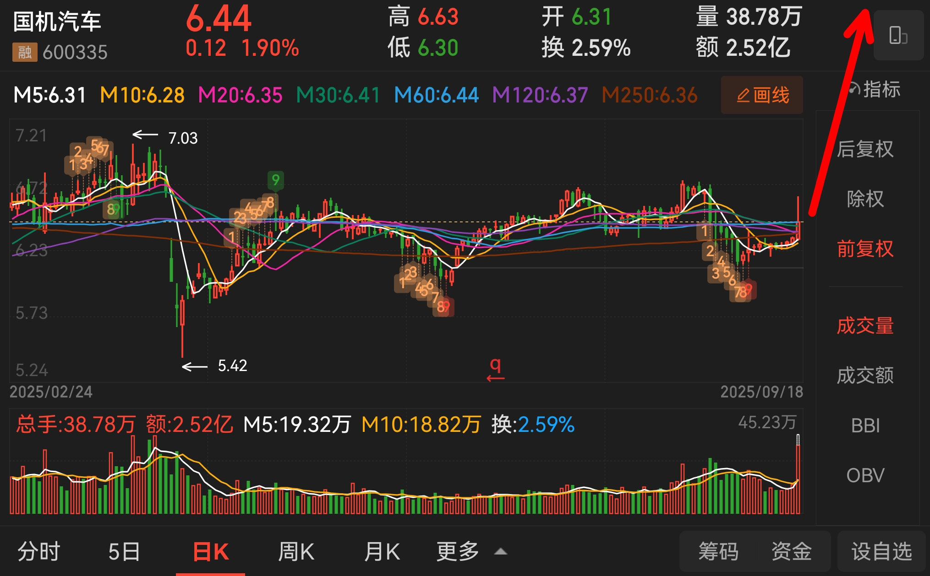Tap the 开 6.31 open value
The image size is (930, 576).
(x=577, y=17)
